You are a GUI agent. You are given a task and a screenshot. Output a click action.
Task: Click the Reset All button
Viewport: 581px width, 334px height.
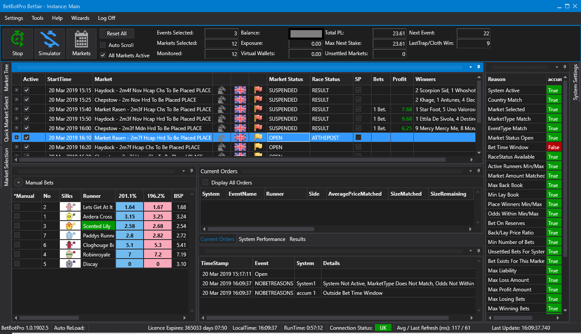pos(117,33)
